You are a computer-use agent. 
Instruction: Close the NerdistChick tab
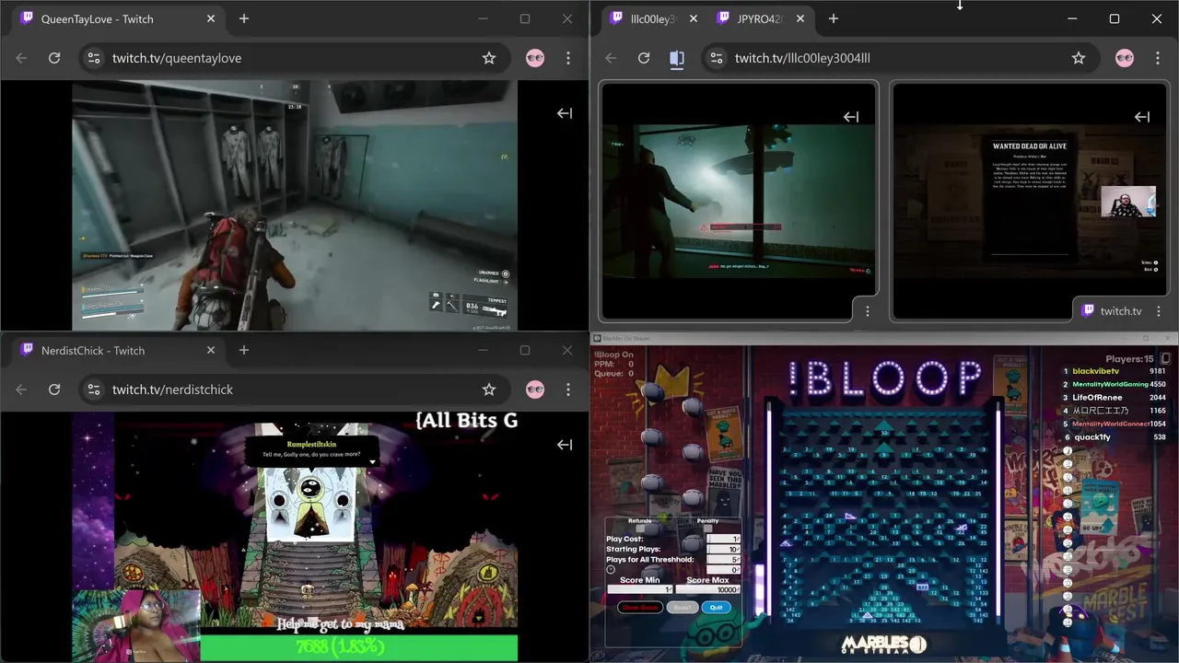[x=211, y=350]
